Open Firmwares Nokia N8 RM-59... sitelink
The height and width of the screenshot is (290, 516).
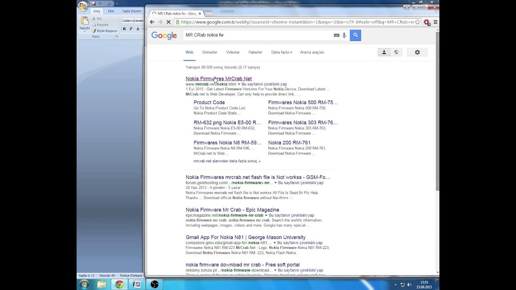(227, 143)
